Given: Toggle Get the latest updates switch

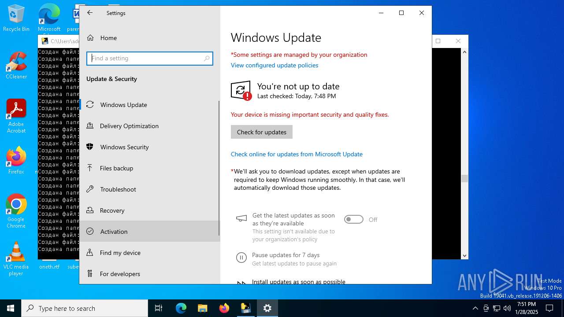Looking at the screenshot, I should coord(354,219).
